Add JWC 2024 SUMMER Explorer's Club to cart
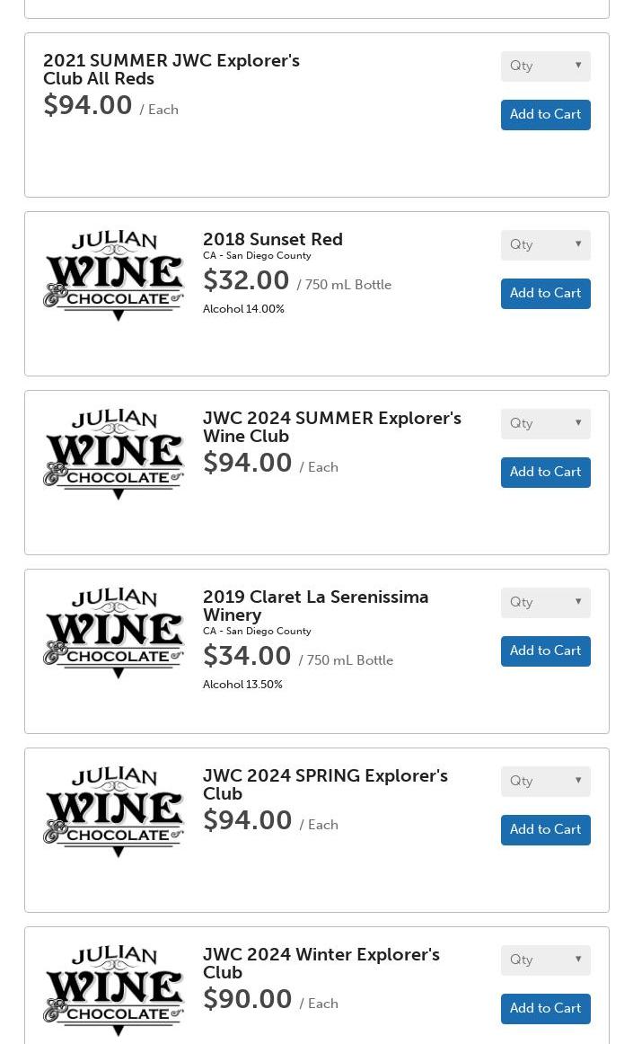The image size is (633, 1044). pyautogui.click(x=545, y=473)
